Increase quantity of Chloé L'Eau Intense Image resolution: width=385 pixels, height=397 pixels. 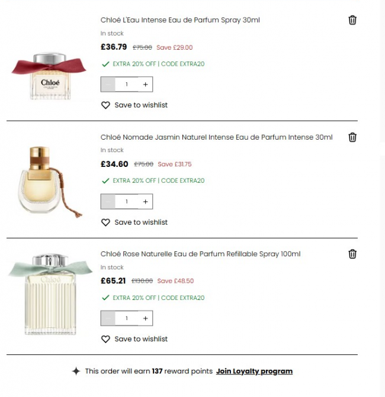[x=145, y=85]
